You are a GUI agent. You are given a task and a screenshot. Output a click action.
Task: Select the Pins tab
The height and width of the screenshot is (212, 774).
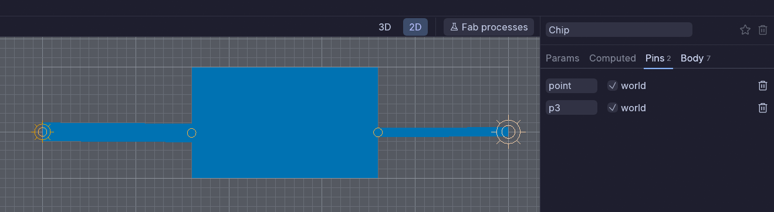point(658,58)
